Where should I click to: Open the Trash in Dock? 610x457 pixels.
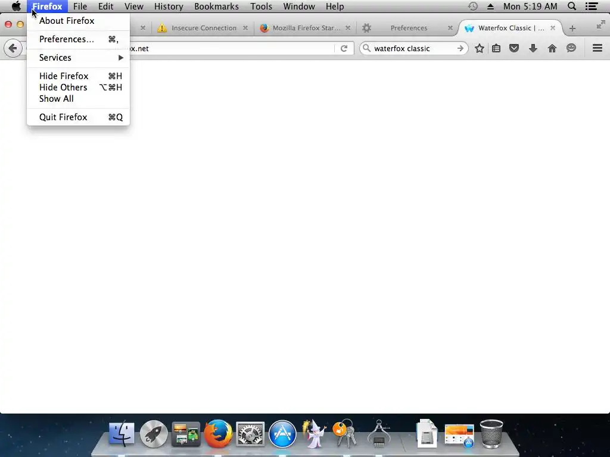[x=491, y=434]
